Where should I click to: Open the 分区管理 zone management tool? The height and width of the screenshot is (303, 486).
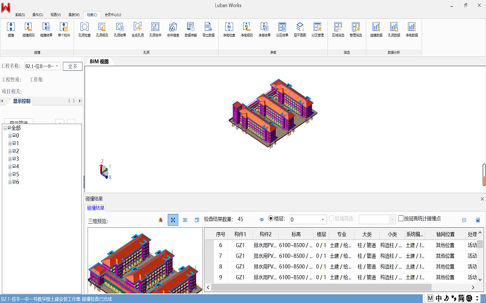(x=317, y=29)
